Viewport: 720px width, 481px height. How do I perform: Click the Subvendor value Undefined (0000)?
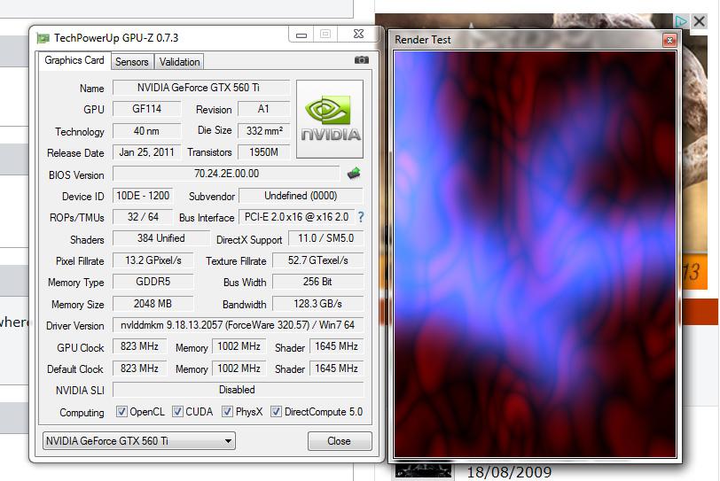301,196
